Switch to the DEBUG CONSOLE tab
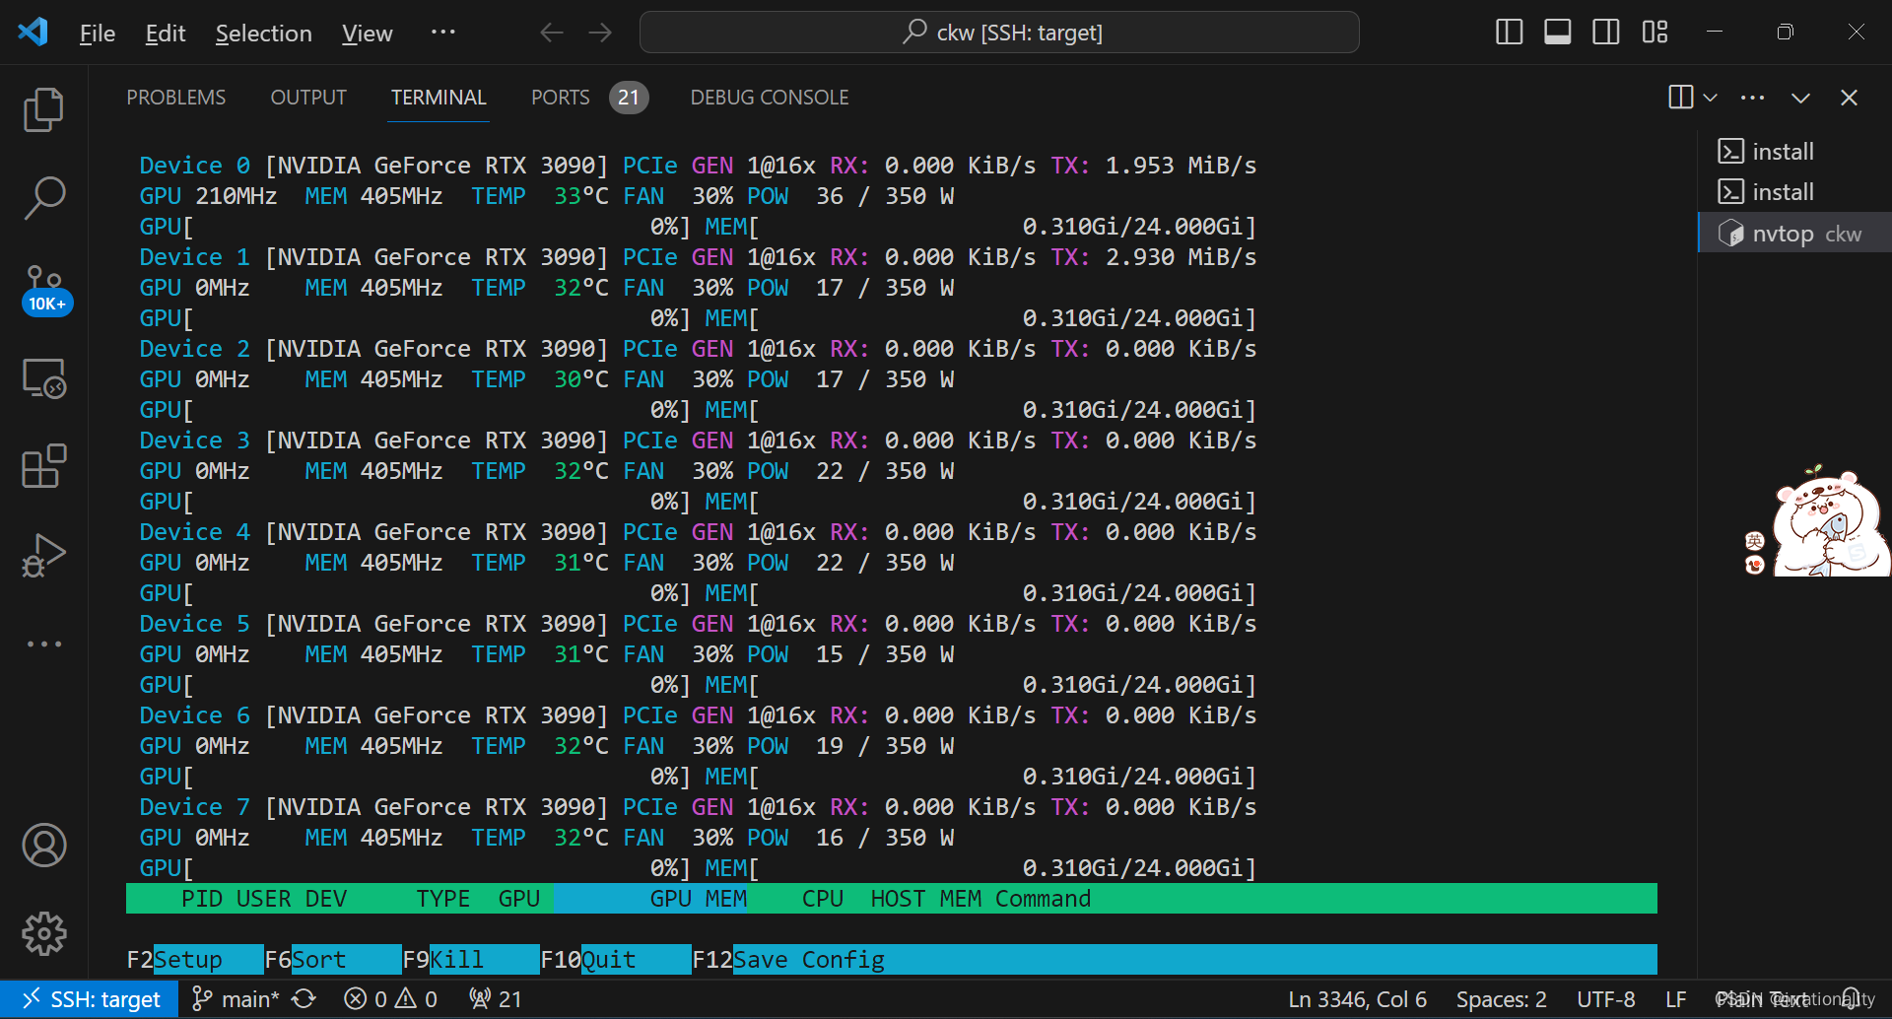Screen dimensions: 1892x1019 point(770,98)
